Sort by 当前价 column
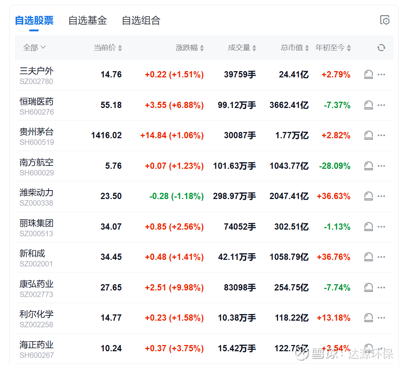This screenshot has height=366, width=405. (x=108, y=48)
